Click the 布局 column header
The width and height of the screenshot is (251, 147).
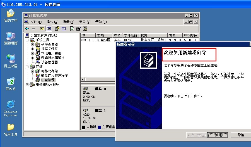[x=100, y=36]
